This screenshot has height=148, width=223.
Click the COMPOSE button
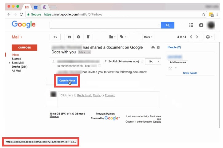[x=25, y=48]
